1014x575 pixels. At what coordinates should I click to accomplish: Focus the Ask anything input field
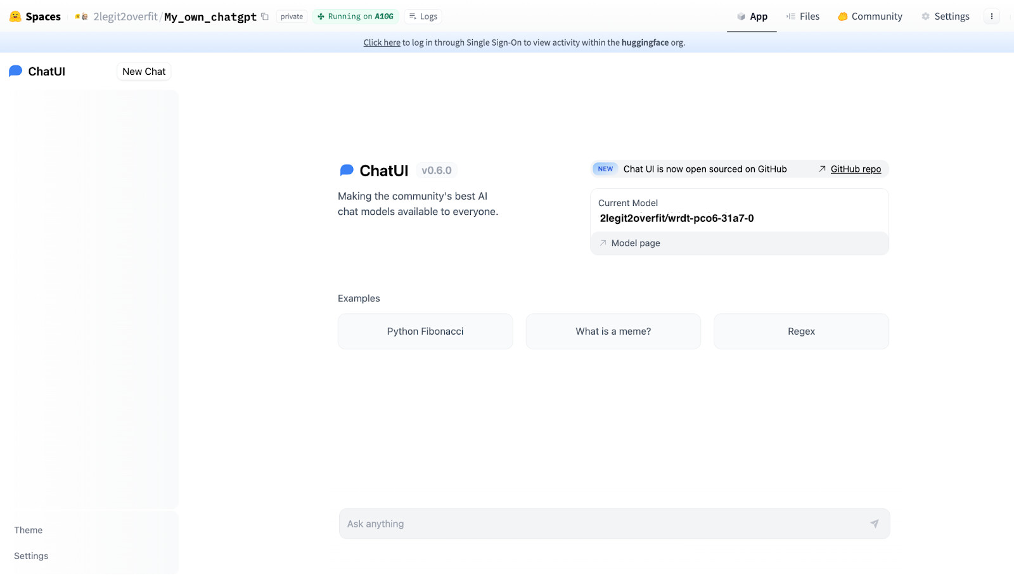[602, 524]
